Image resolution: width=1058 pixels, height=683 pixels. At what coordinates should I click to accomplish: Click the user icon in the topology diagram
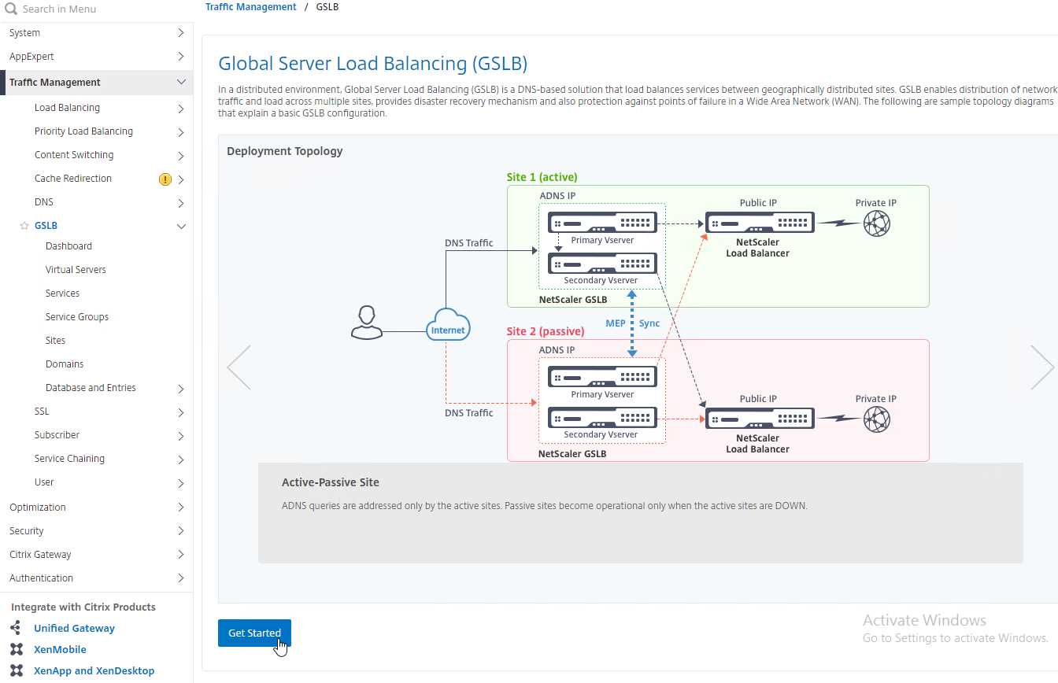coord(366,323)
